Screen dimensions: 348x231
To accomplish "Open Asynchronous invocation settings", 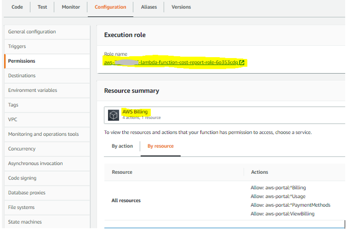I will click(47, 164).
